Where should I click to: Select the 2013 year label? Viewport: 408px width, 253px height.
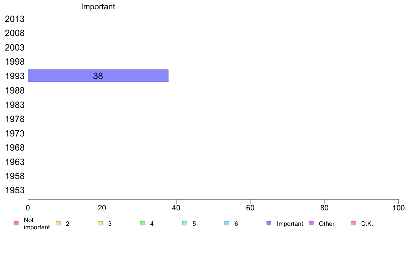[x=15, y=19]
